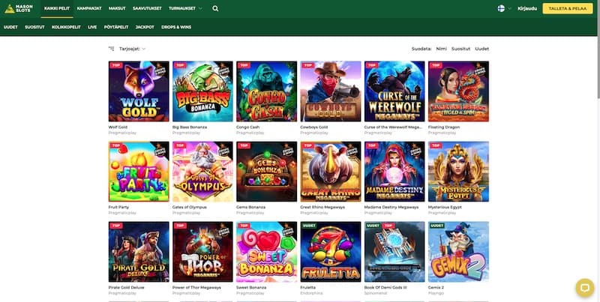
Task: Click the Floating Dragon title text
Action: [444, 127]
